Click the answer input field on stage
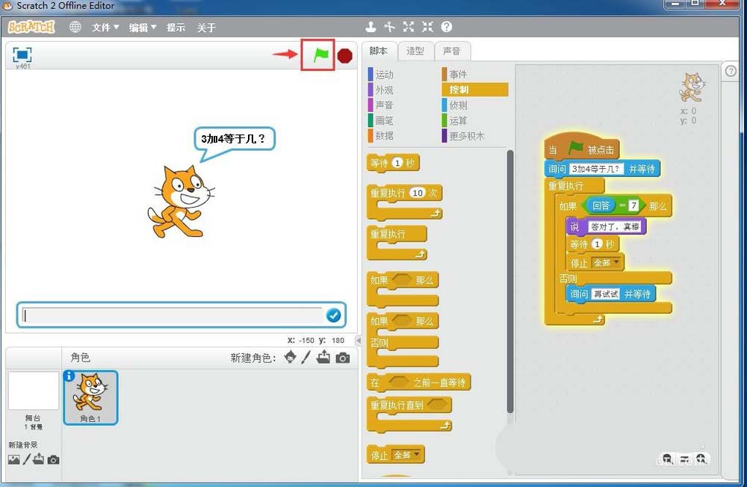The width and height of the screenshot is (747, 487). coord(173,315)
